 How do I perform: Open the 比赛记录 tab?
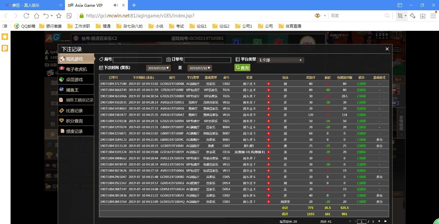click(76, 111)
